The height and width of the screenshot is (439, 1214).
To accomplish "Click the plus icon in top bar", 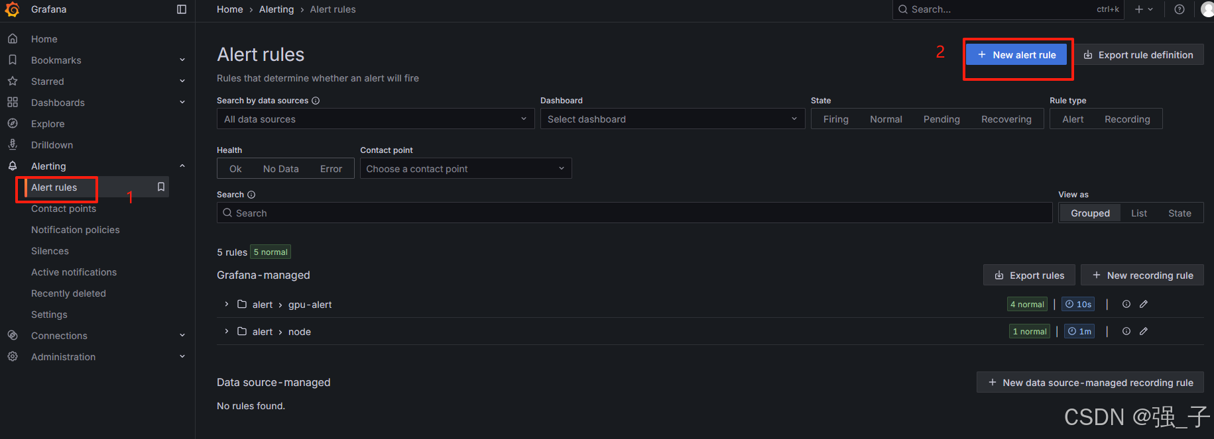I will (1139, 9).
